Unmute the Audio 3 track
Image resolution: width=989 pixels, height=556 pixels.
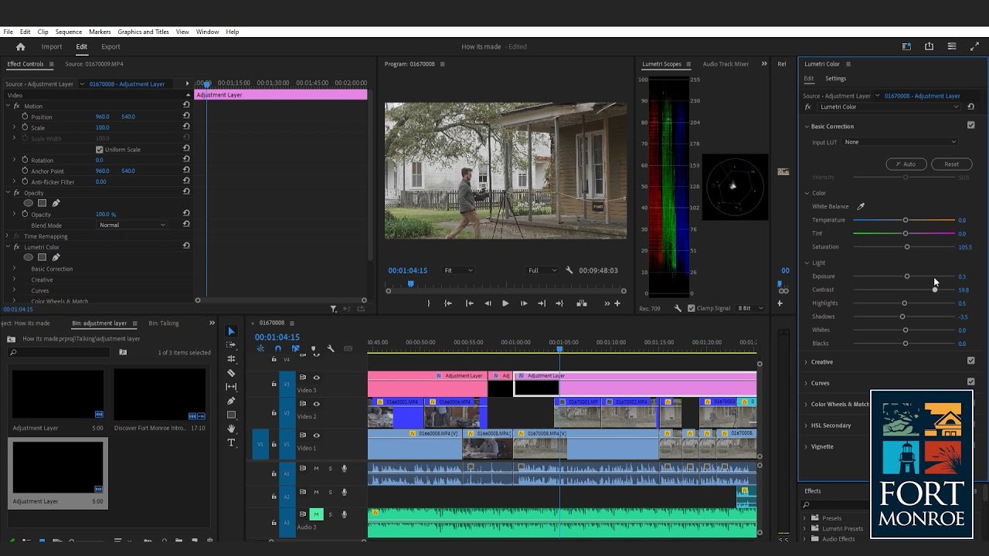(x=316, y=514)
